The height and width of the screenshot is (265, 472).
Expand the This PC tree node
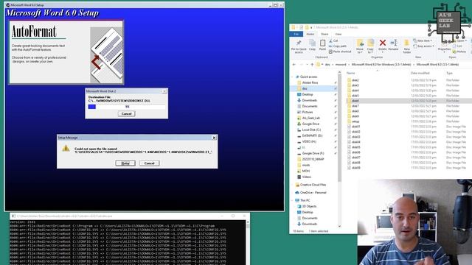293,200
